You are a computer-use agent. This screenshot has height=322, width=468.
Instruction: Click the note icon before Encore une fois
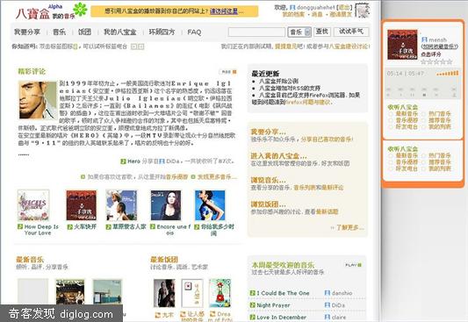click(x=153, y=227)
